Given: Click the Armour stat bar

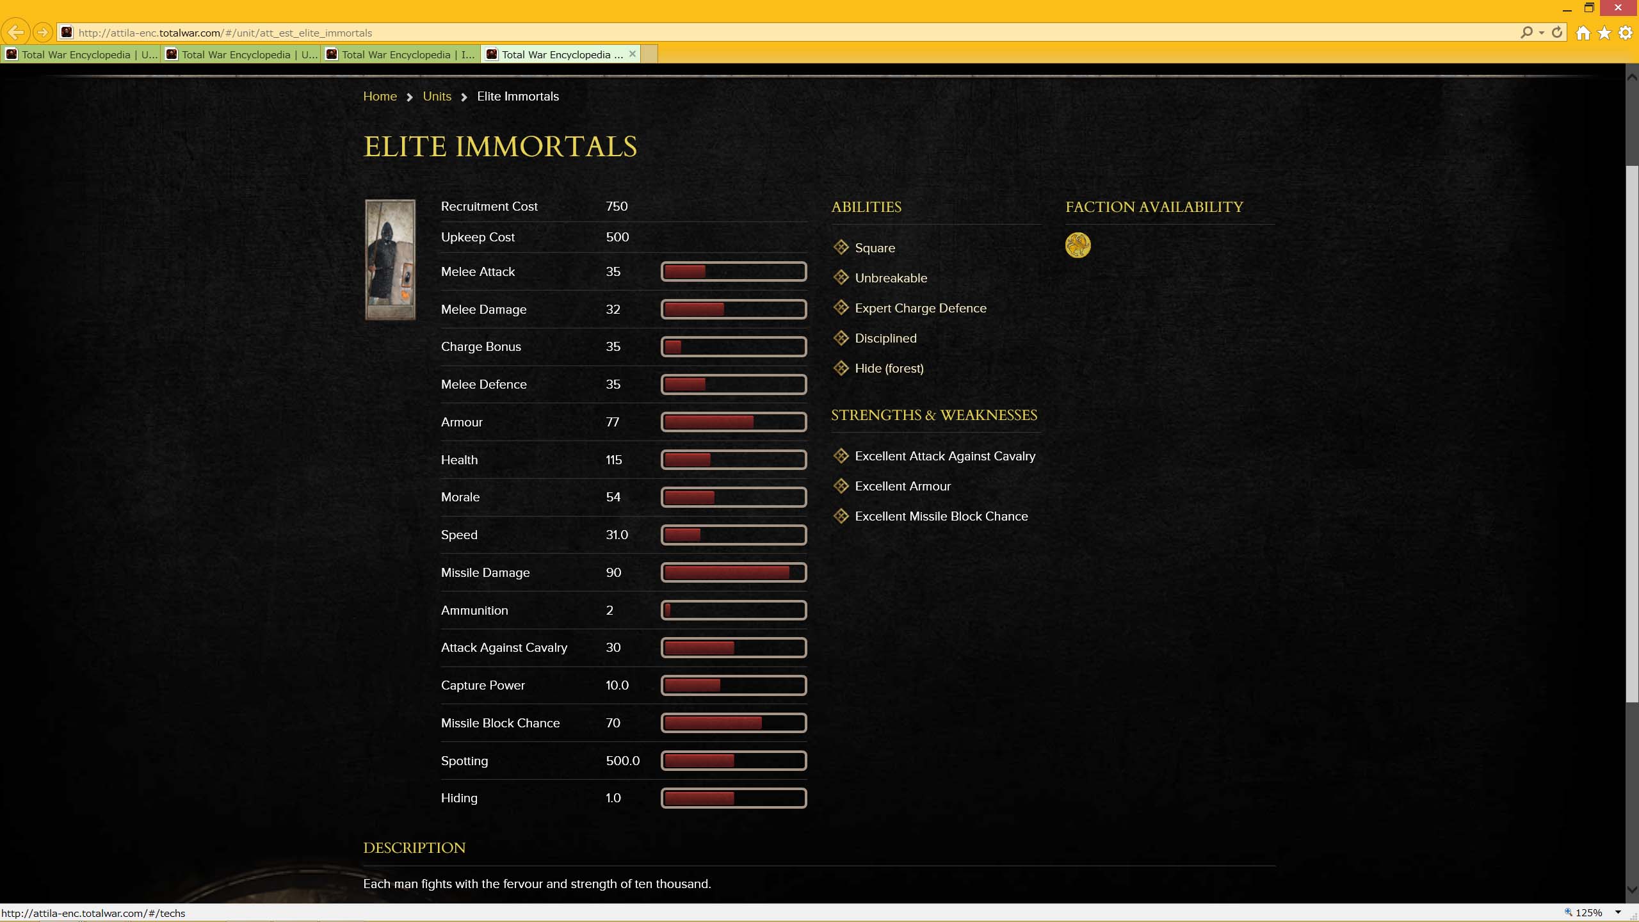Looking at the screenshot, I should 734,422.
